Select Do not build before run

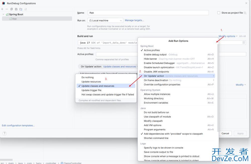[x=177, y=113]
